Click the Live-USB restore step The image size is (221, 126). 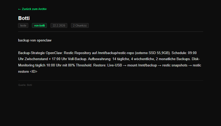coord(115,65)
